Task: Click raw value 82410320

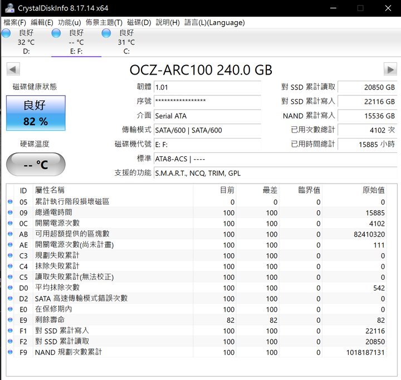Action: 369,234
